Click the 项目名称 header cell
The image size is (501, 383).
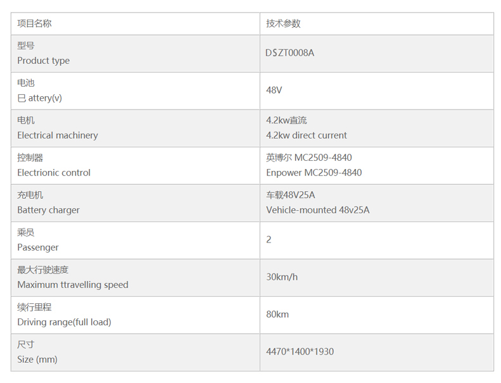(x=34, y=23)
